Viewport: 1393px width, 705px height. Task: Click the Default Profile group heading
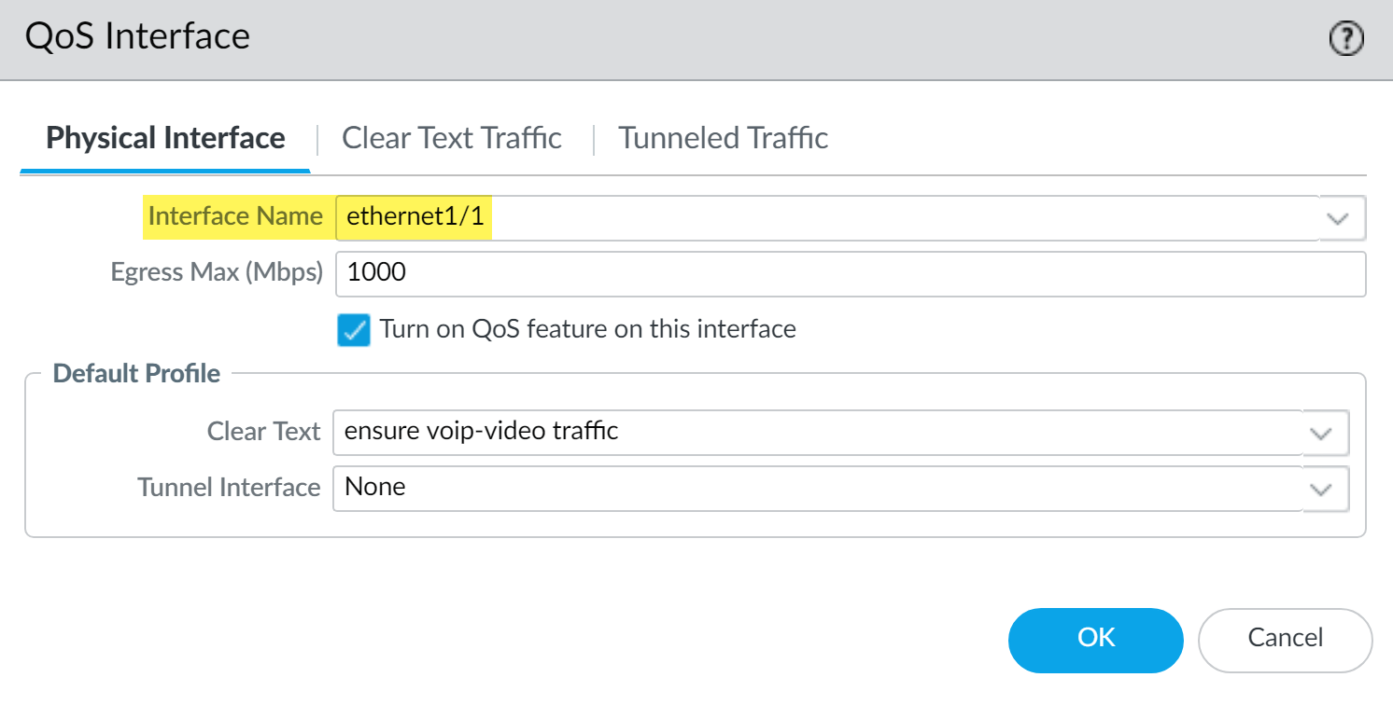click(136, 373)
